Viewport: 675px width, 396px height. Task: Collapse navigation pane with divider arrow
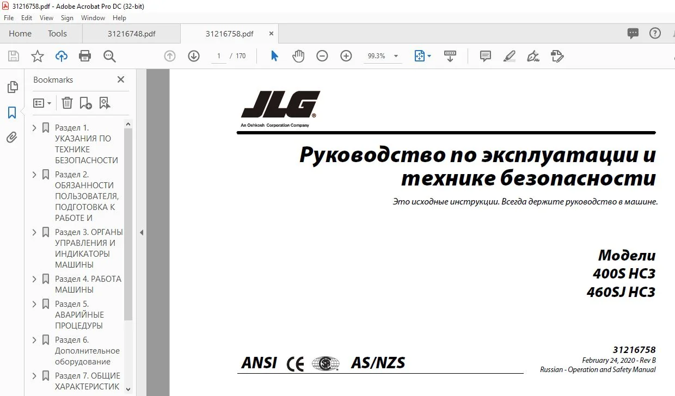(x=142, y=232)
